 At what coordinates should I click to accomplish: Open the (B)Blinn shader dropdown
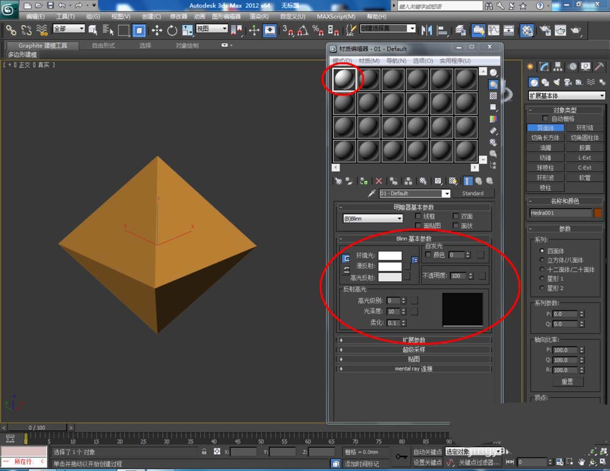pyautogui.click(x=373, y=218)
